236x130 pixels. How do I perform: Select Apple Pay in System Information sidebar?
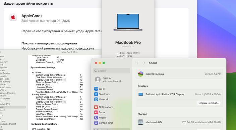click(x=4, y=62)
